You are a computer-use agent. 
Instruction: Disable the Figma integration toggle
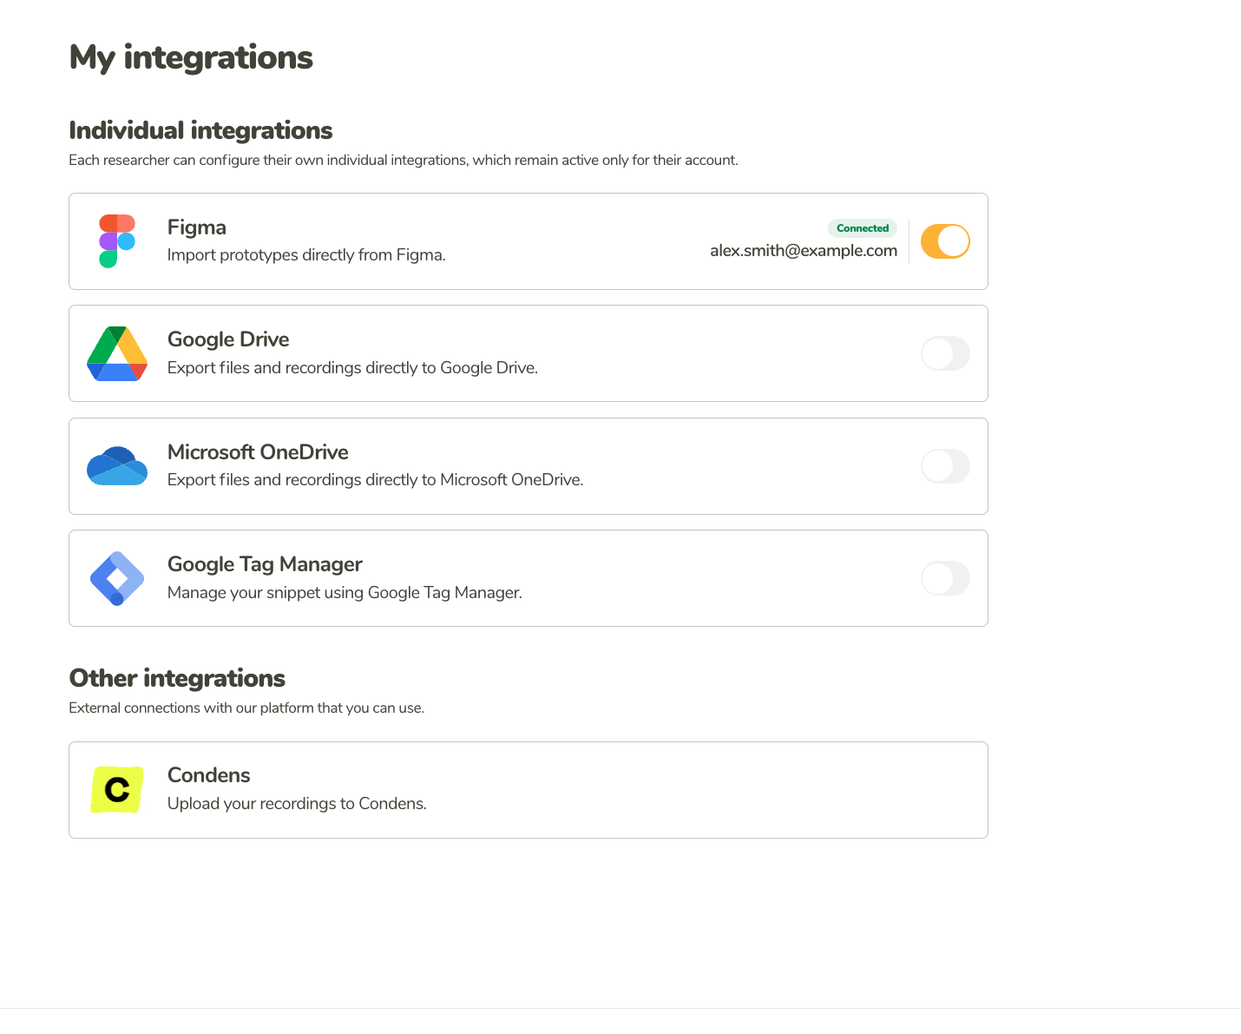tap(945, 241)
